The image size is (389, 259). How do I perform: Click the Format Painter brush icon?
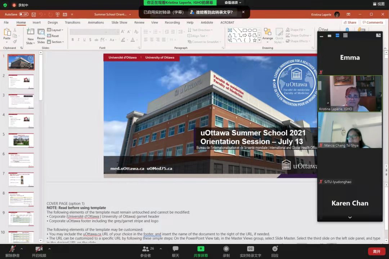15,41
